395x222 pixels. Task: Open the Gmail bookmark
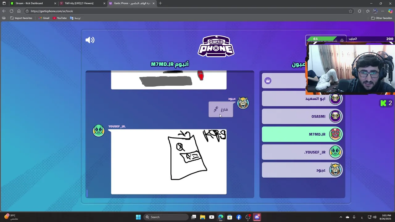pyautogui.click(x=44, y=18)
